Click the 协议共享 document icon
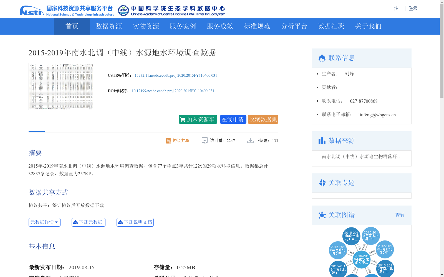Image resolution: width=444 pixels, height=277 pixels. pyautogui.click(x=168, y=141)
